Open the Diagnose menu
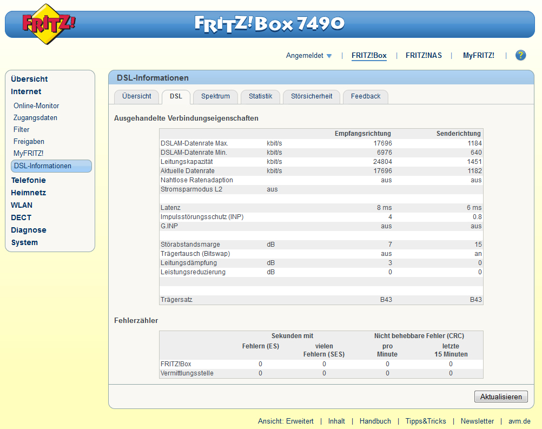Image resolution: width=542 pixels, height=429 pixels. (28, 230)
